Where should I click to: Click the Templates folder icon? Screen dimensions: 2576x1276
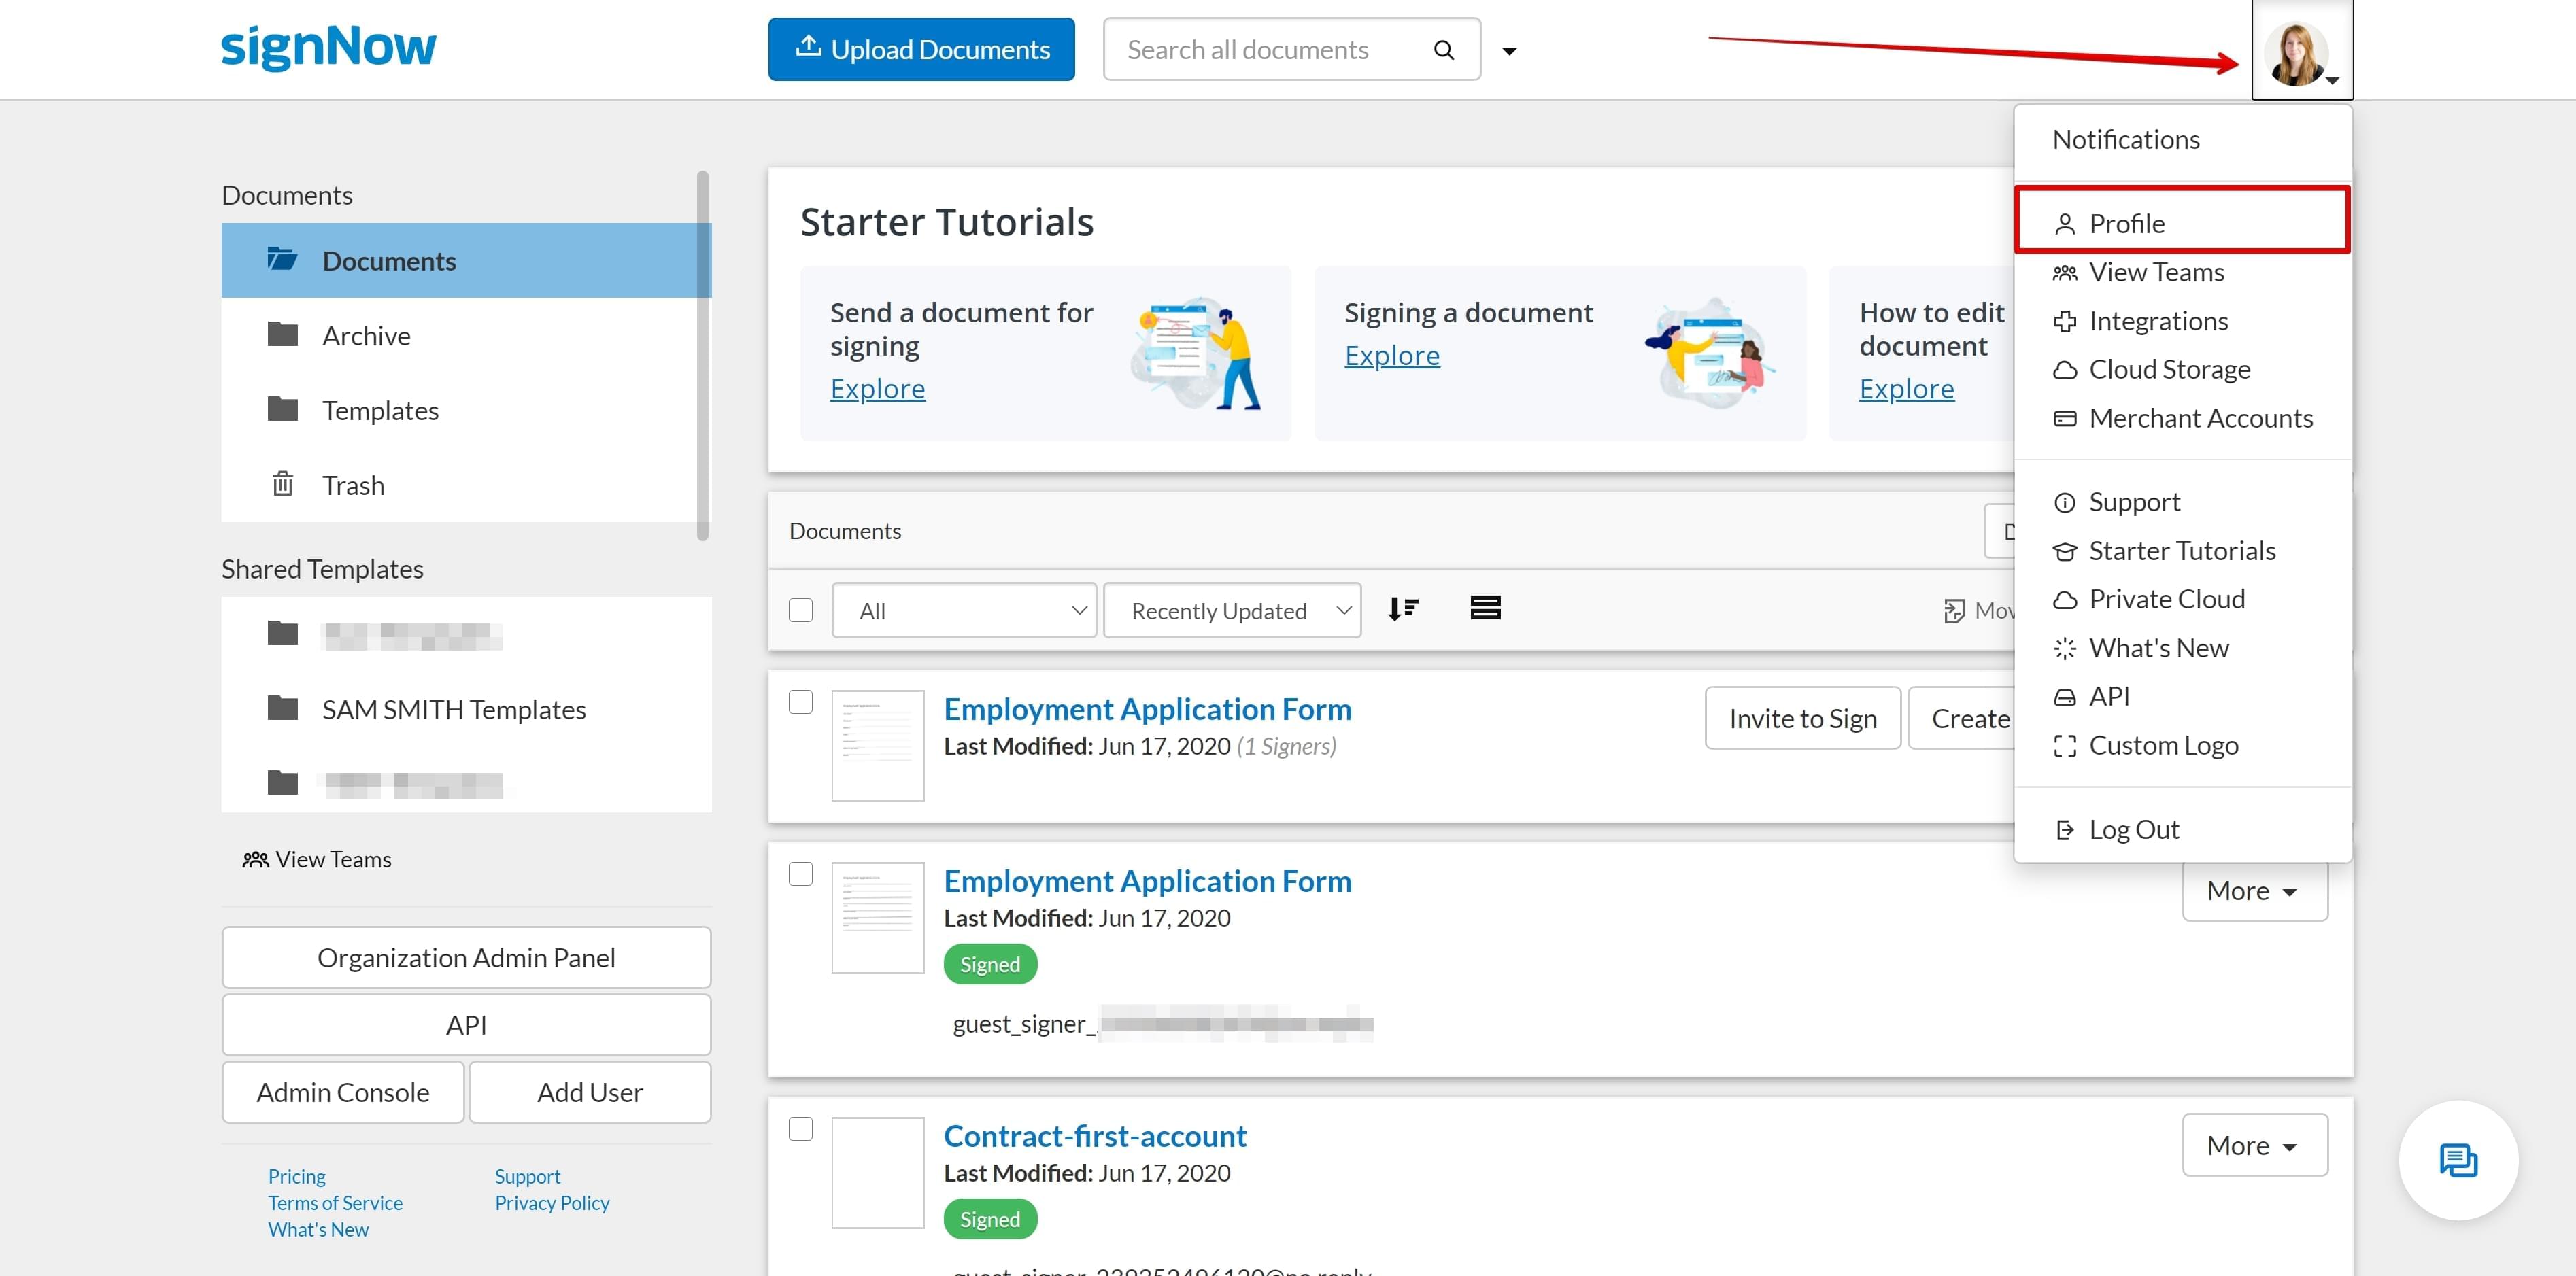tap(283, 409)
